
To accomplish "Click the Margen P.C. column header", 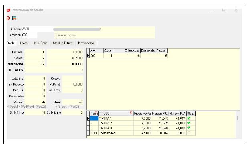I will pos(160,114).
